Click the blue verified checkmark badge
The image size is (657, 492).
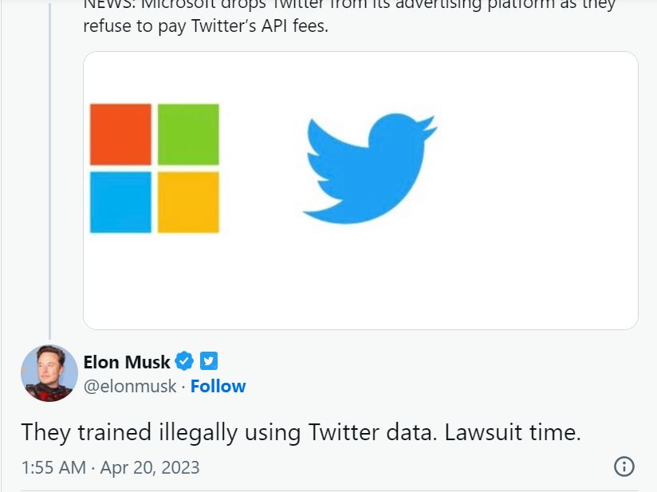pyautogui.click(x=184, y=362)
